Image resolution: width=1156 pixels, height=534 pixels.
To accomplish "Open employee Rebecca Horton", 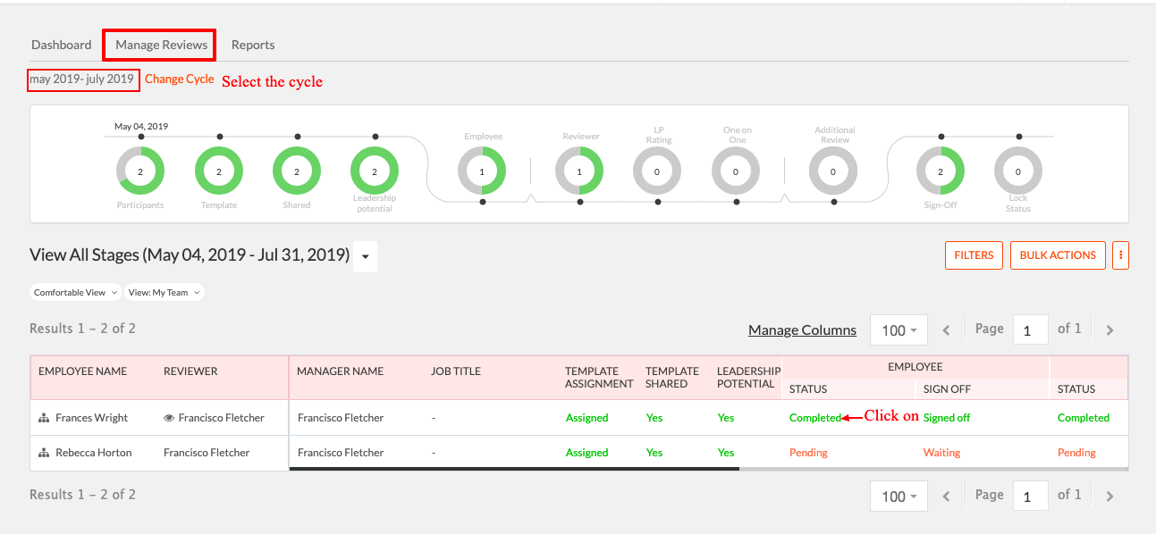I will coord(93,453).
